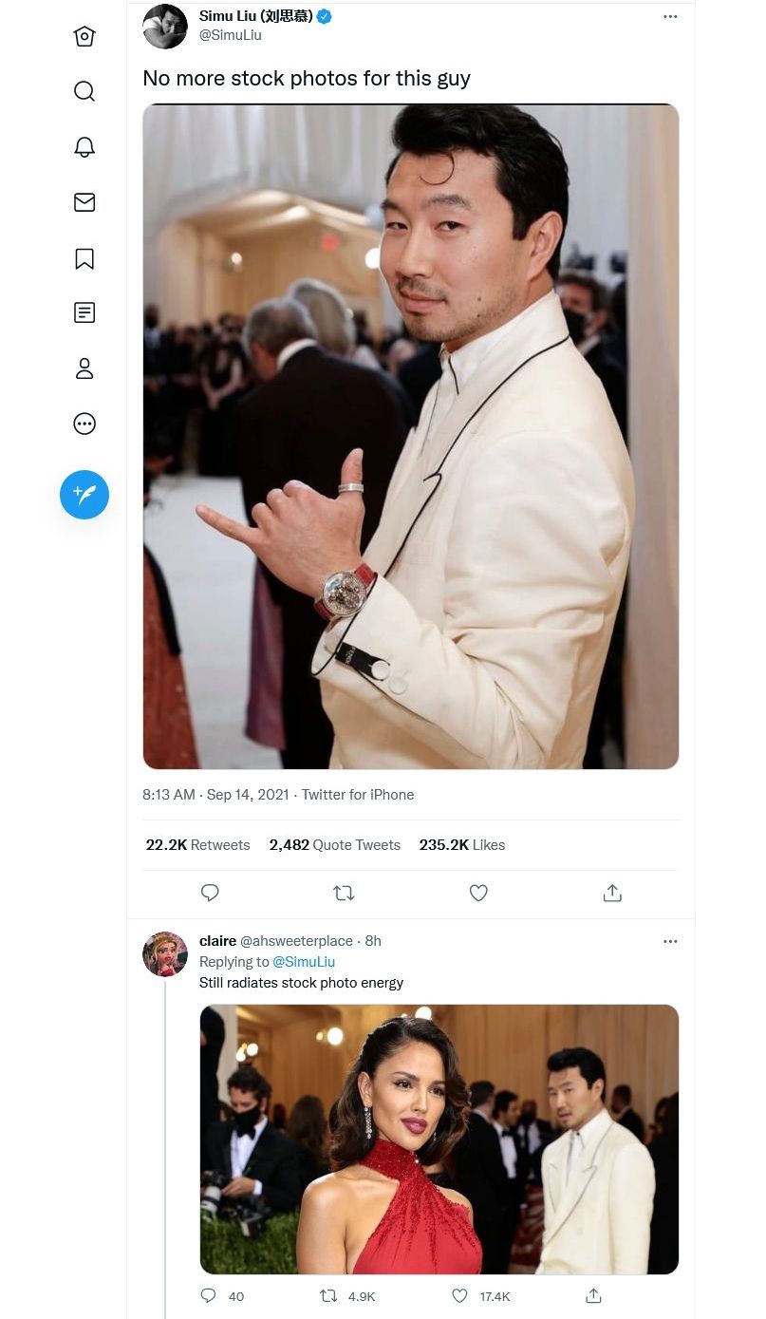The height and width of the screenshot is (1319, 766).
Task: Expand the More circle menu in sidebar
Action: click(84, 424)
